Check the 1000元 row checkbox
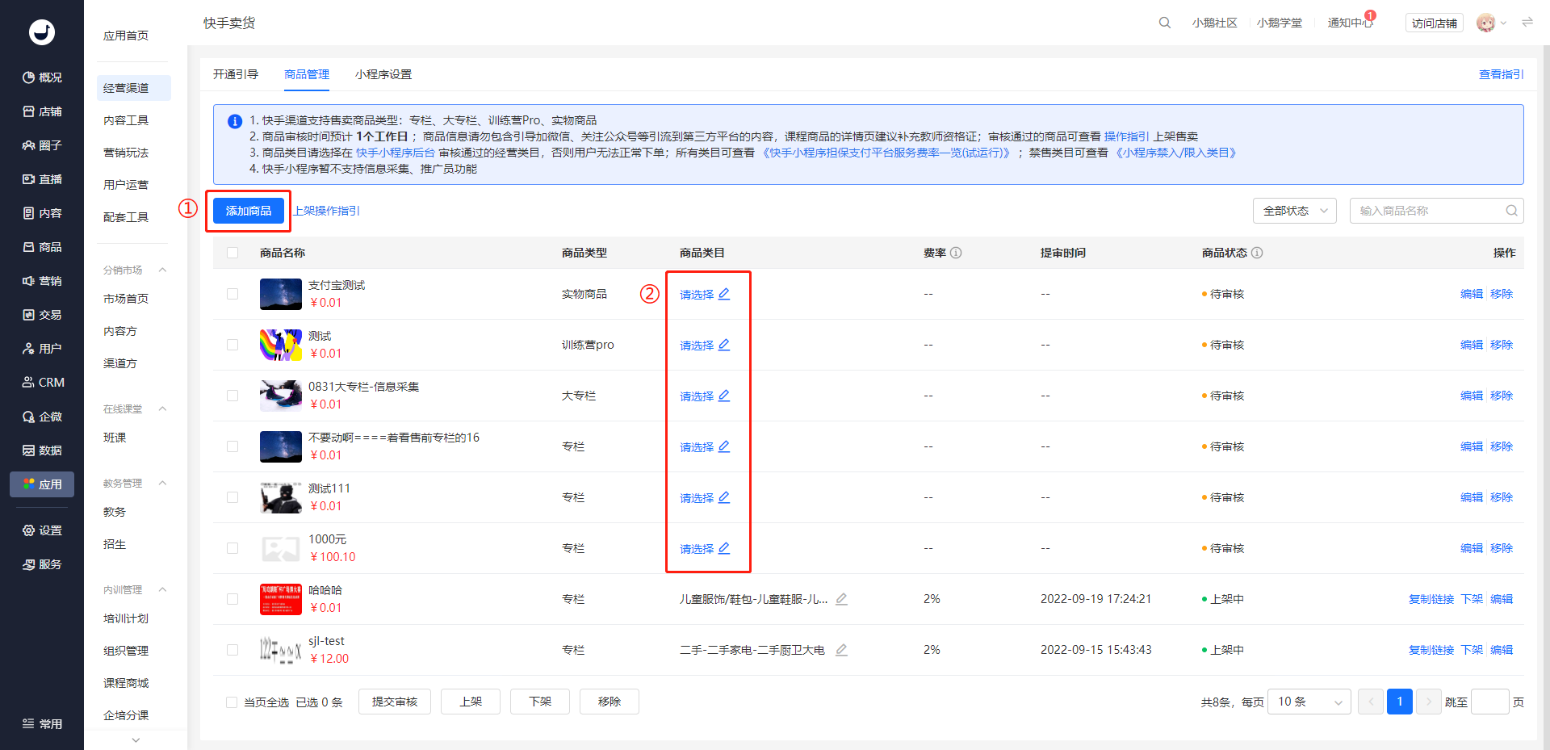Screen dimensions: 1550x750 232,548
